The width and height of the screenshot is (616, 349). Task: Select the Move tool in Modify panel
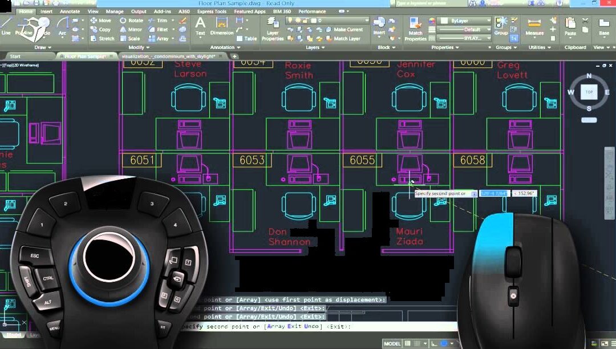pyautogui.click(x=101, y=21)
